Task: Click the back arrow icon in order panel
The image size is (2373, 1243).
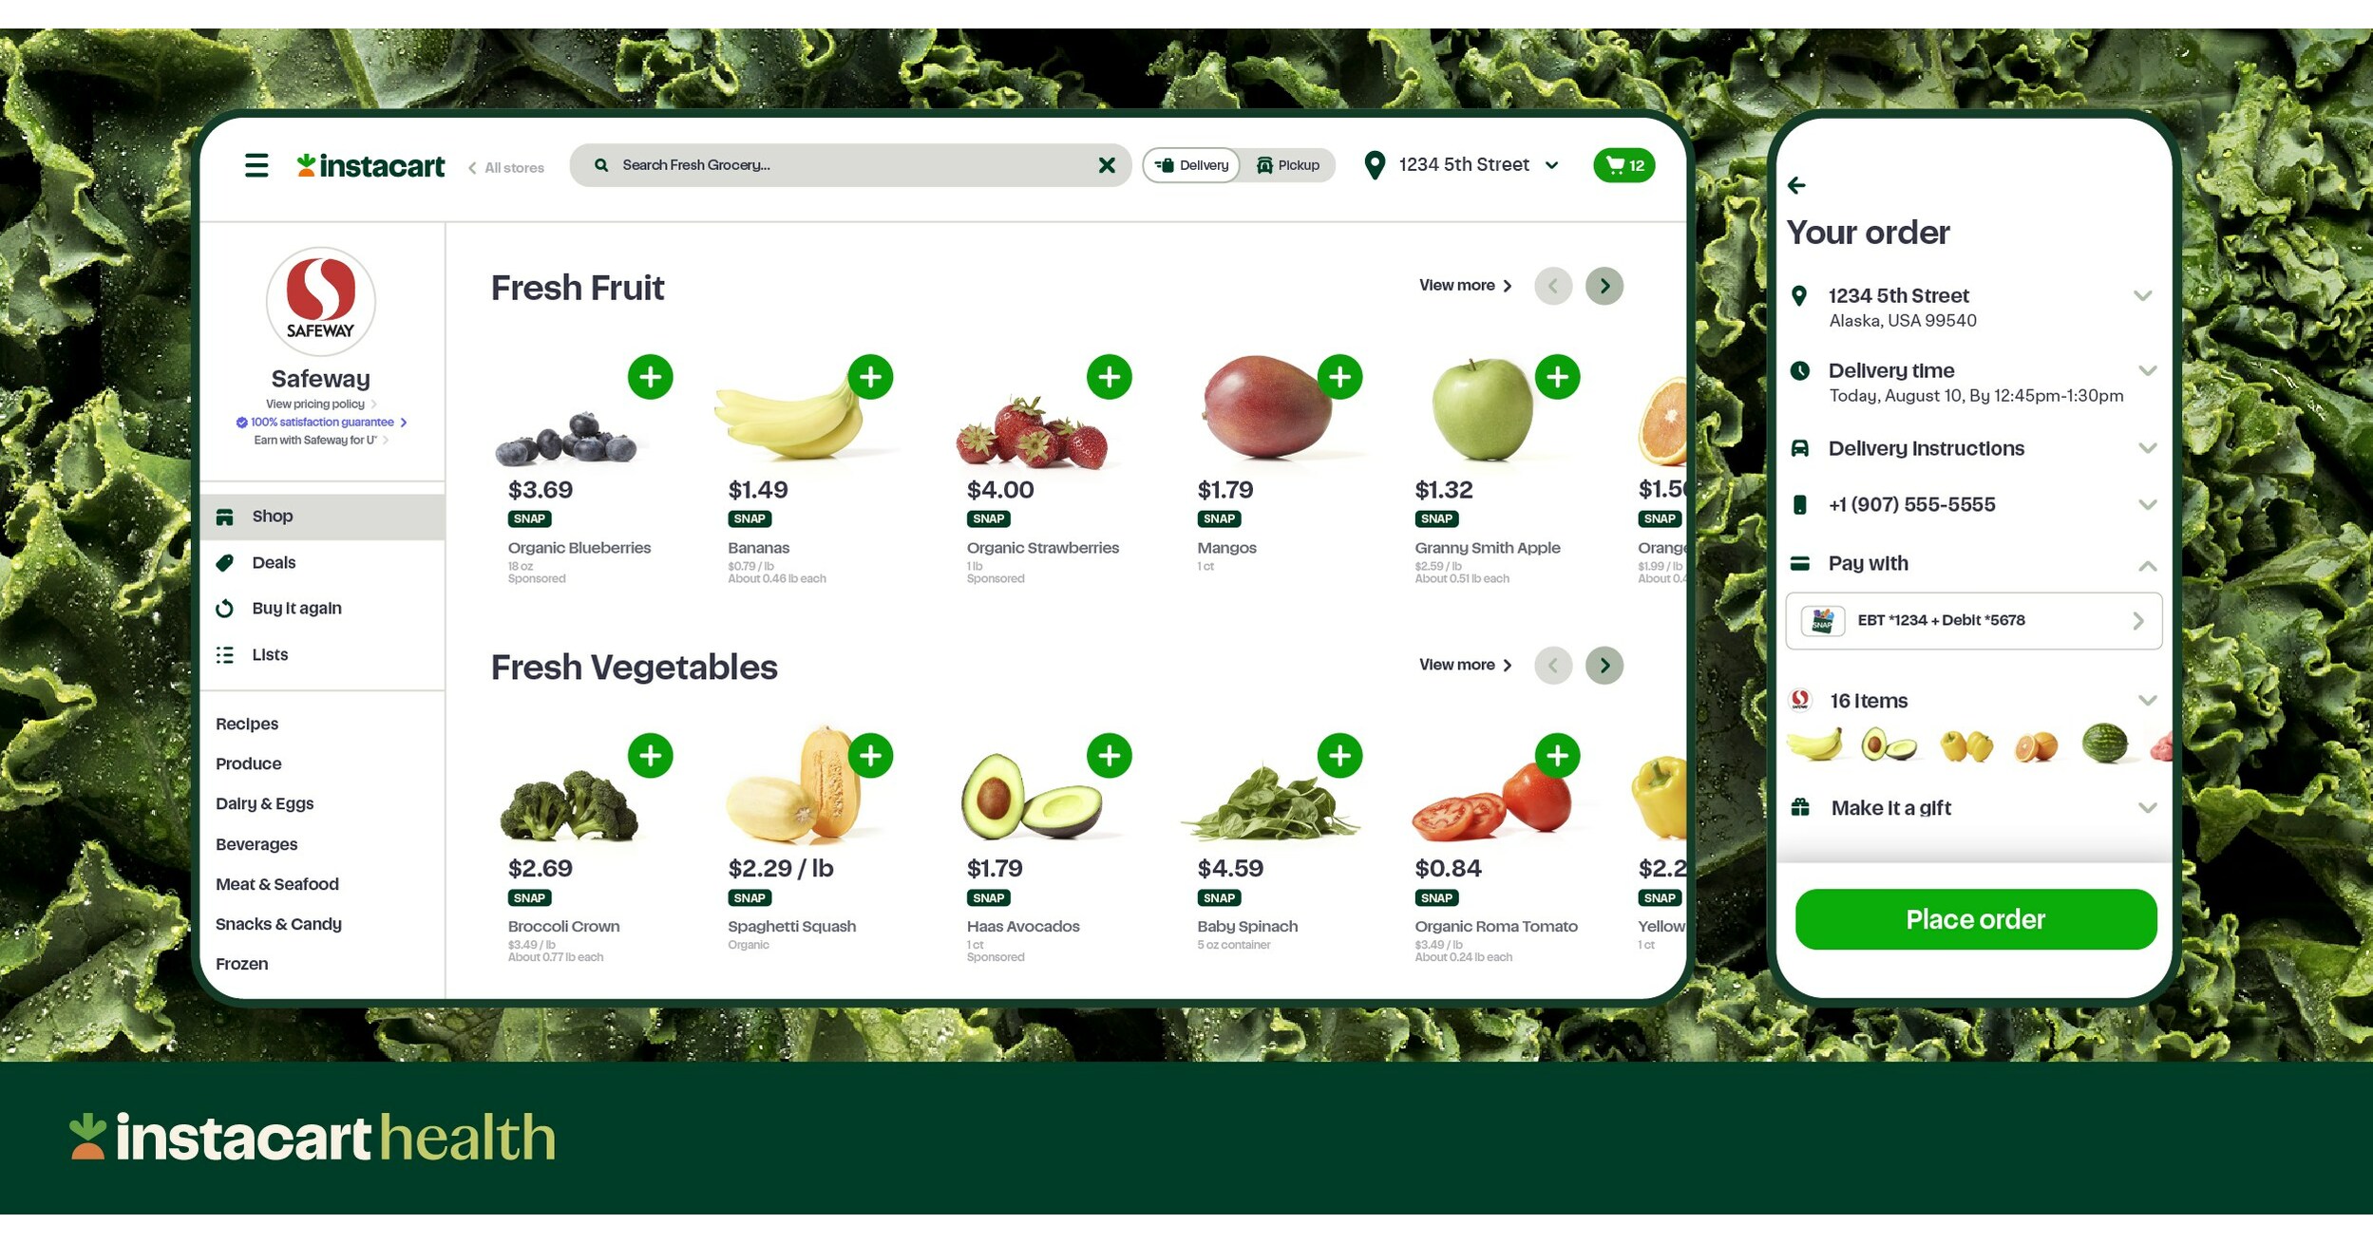Action: (1803, 183)
